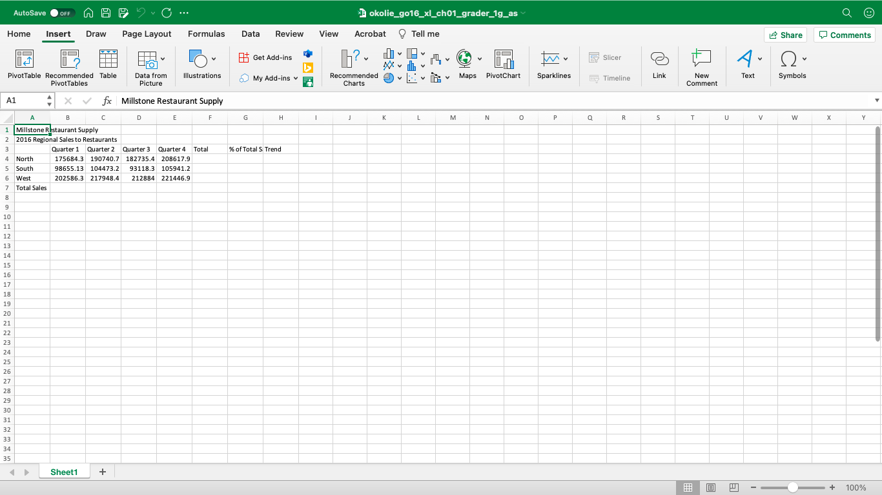Click the vertical scrollbar
882x495 pixels.
pos(877,233)
